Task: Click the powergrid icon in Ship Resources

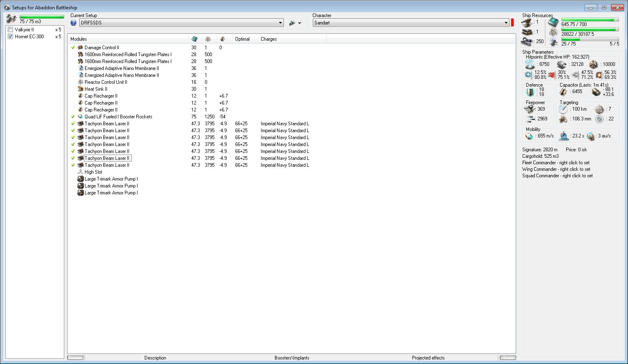Action: coord(553,33)
